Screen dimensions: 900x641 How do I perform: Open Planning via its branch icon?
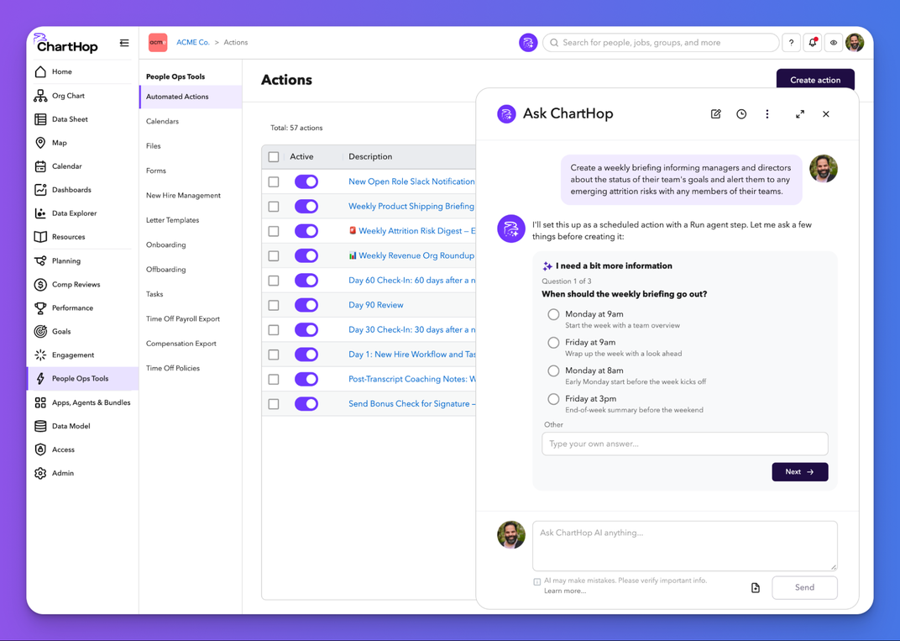tap(40, 261)
